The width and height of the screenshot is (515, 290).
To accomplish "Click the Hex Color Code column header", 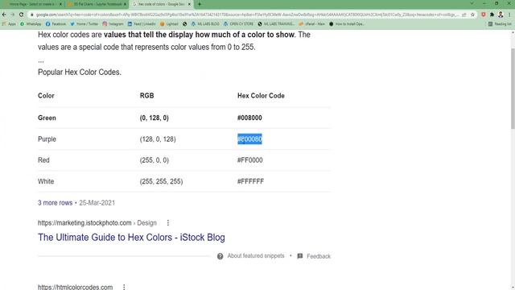I will point(261,96).
